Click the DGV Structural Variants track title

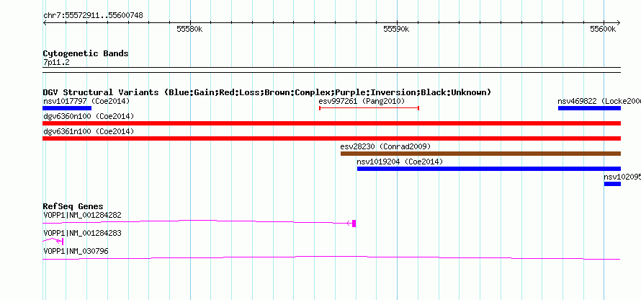pyautogui.click(x=267, y=92)
